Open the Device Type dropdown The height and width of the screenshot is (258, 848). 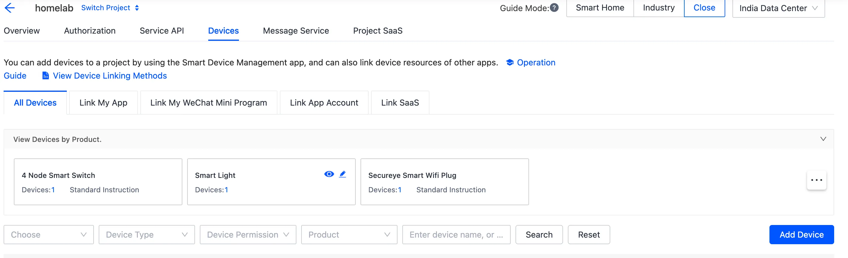point(147,234)
